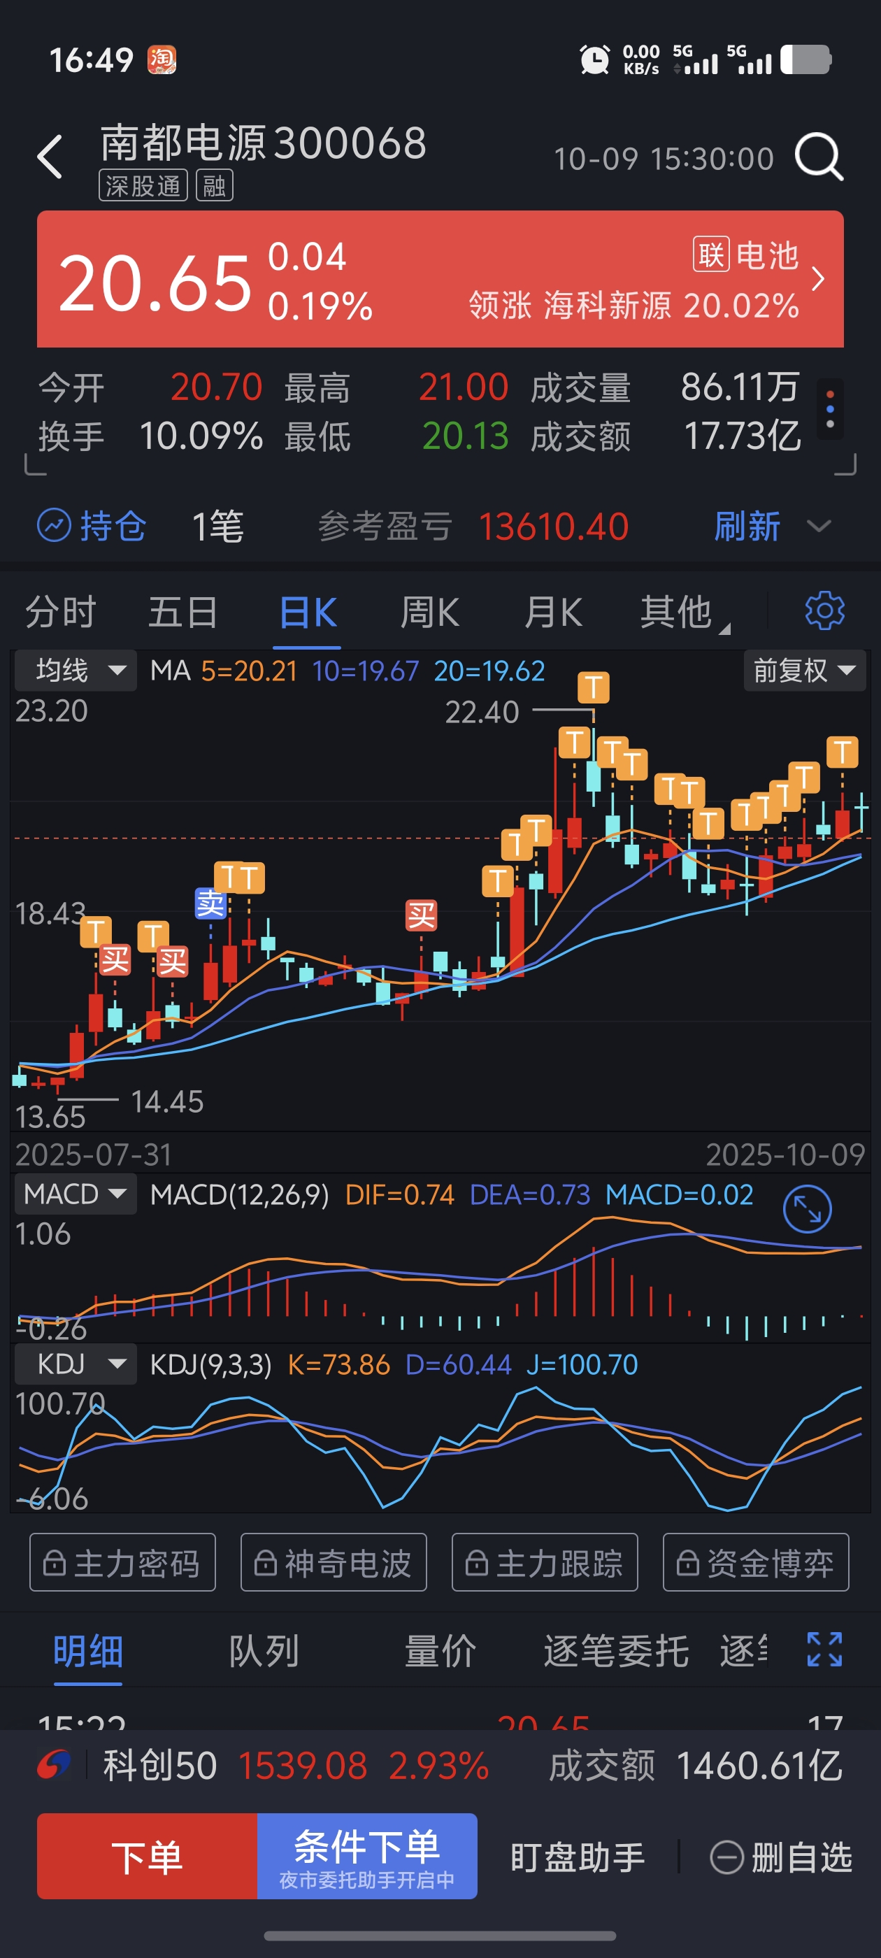Tap the lock icon on 主力密码
The height and width of the screenshot is (1958, 881).
54,1563
